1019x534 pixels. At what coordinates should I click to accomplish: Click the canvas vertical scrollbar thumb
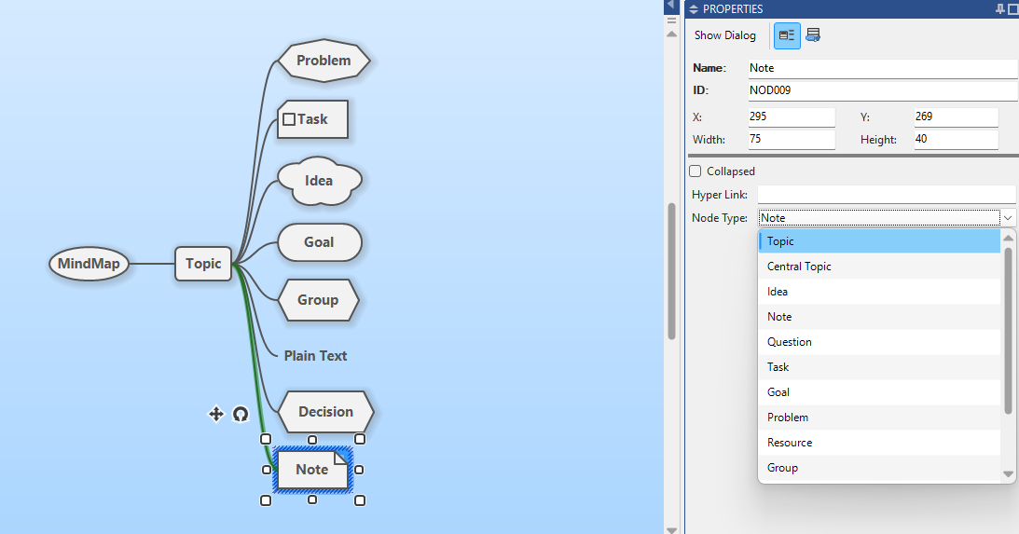[x=672, y=271]
